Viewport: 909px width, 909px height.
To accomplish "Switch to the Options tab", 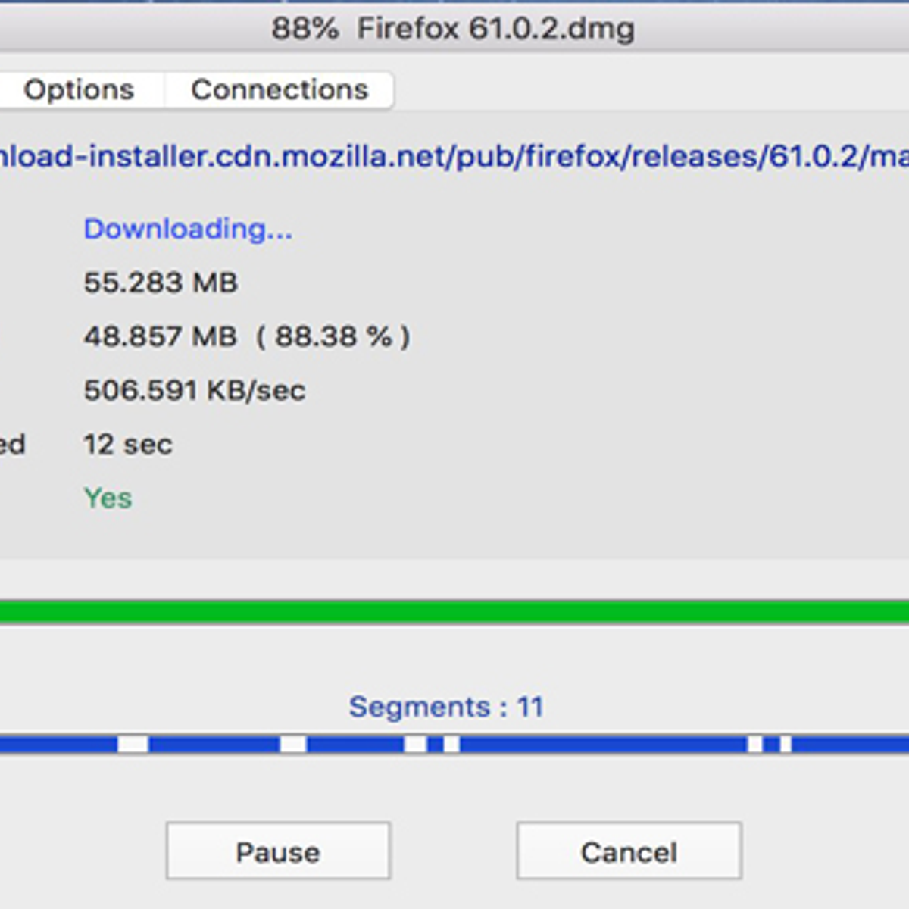I will (x=79, y=90).
